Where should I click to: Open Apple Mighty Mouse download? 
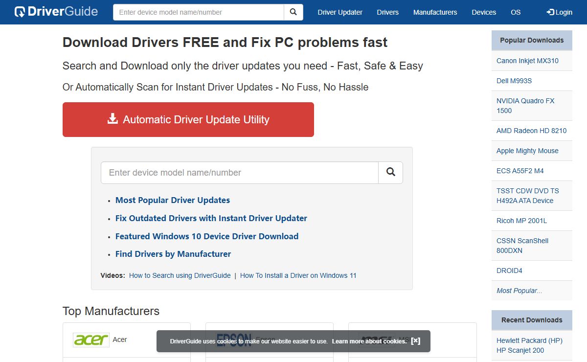pos(527,151)
